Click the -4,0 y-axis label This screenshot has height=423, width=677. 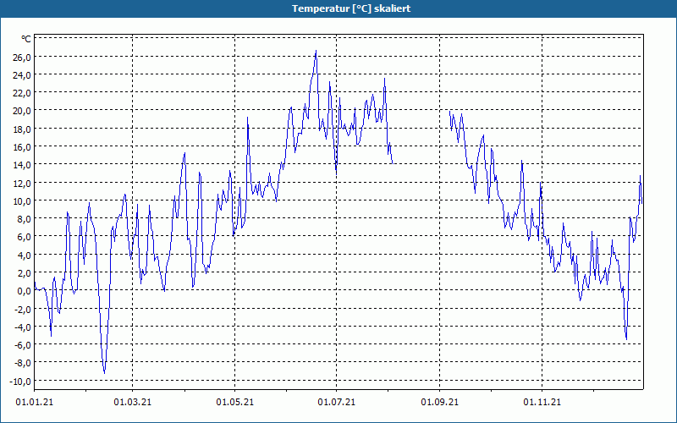click(x=23, y=327)
